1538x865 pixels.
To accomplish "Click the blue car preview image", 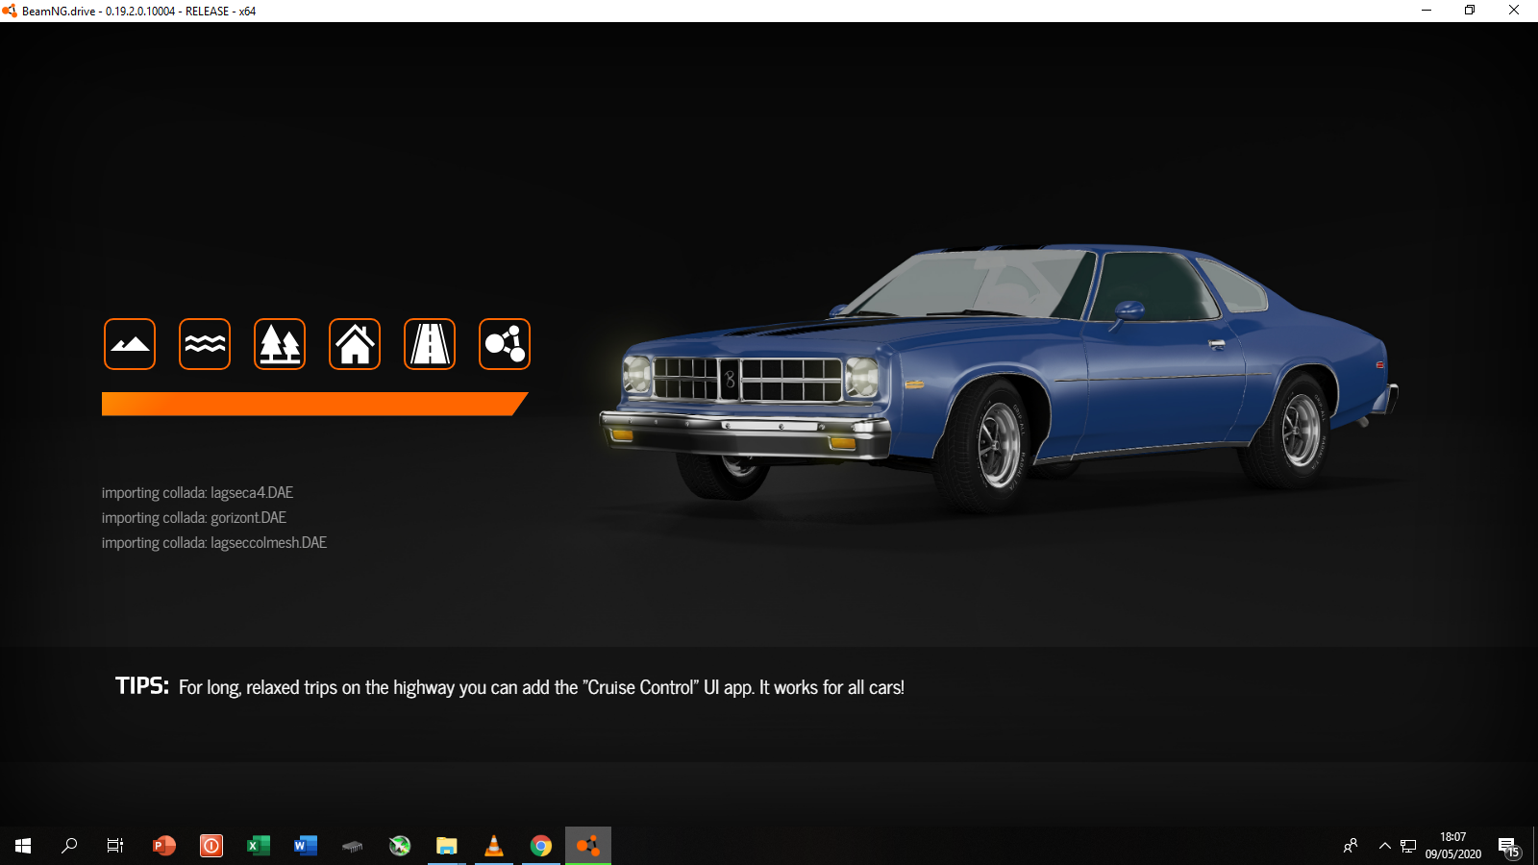I will [x=998, y=377].
